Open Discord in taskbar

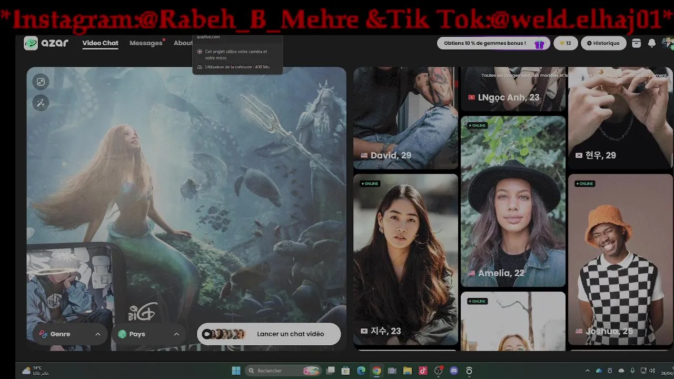(x=454, y=371)
